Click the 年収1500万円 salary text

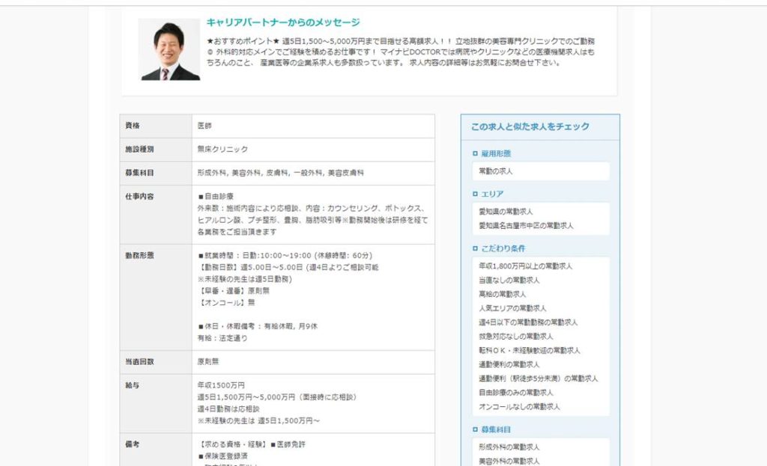[x=221, y=386]
